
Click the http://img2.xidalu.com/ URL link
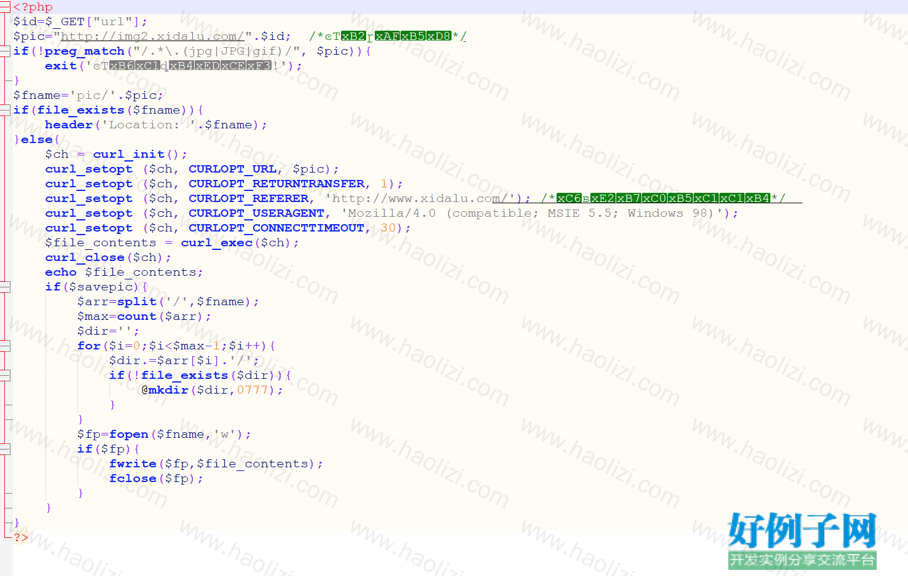[x=152, y=36]
